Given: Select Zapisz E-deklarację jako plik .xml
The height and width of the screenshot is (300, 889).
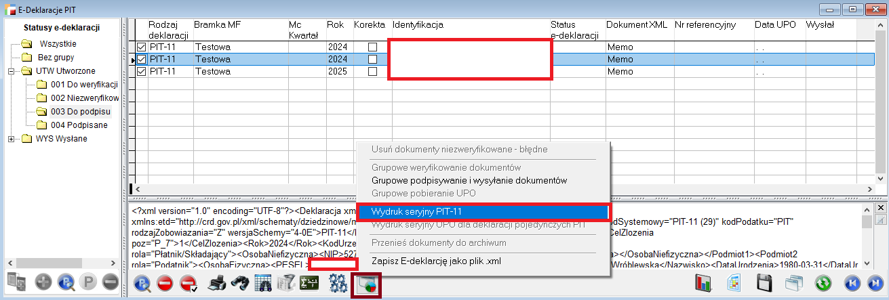Looking at the screenshot, I should click(x=436, y=260).
